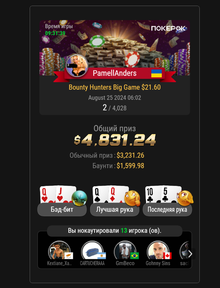Click the Canada flag on Gohnny Sins
220x288 pixels.
(167, 255)
